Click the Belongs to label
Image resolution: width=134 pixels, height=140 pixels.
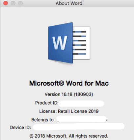[x=43, y=120]
